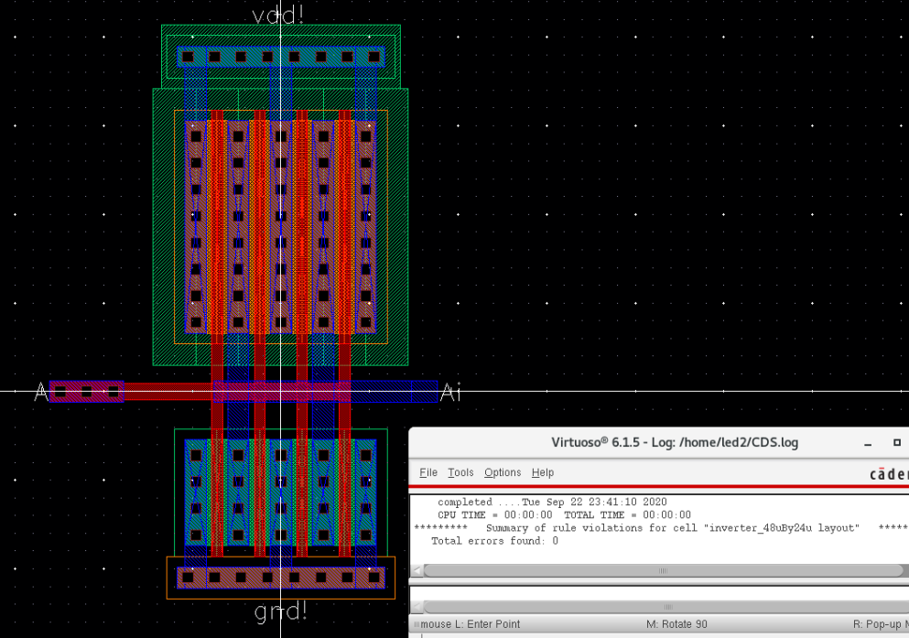This screenshot has width=909, height=638.
Task: Click the 'mouse L: Enter Point' status hint
Action: 471,624
